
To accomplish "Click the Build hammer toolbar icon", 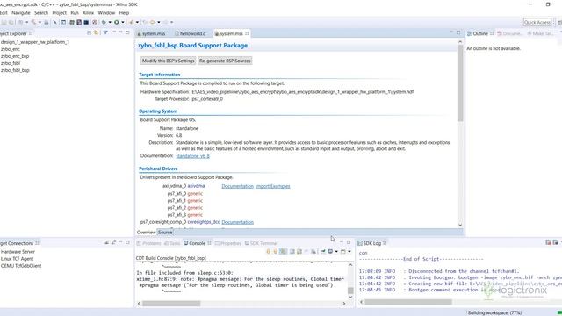I will [x=33, y=22].
